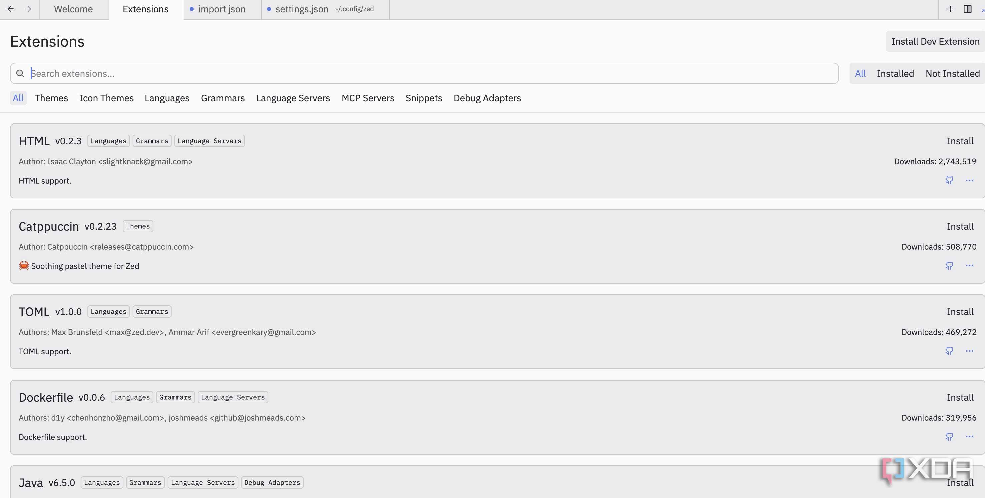The image size is (985, 498).
Task: Install the HTML extension
Action: pos(960,141)
